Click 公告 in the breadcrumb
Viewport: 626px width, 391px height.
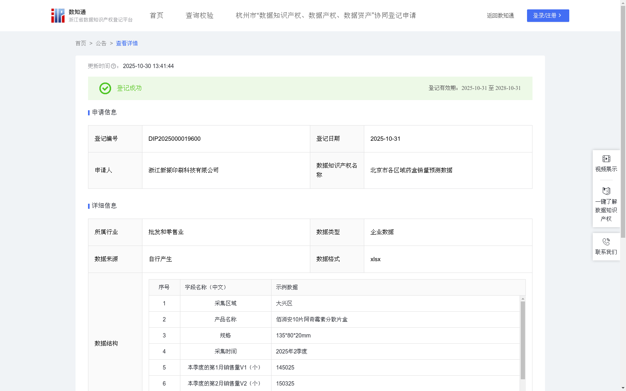(x=101, y=43)
